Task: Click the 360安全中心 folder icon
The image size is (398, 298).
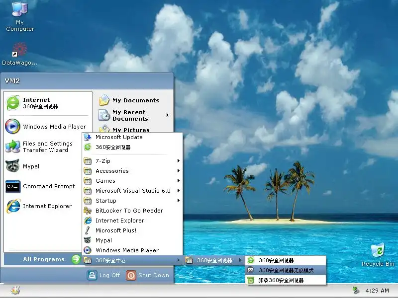Action: (x=88, y=260)
